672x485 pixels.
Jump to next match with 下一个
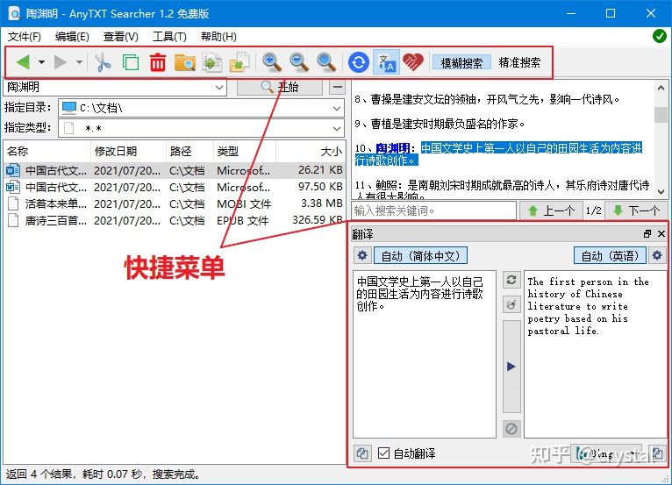click(x=636, y=210)
